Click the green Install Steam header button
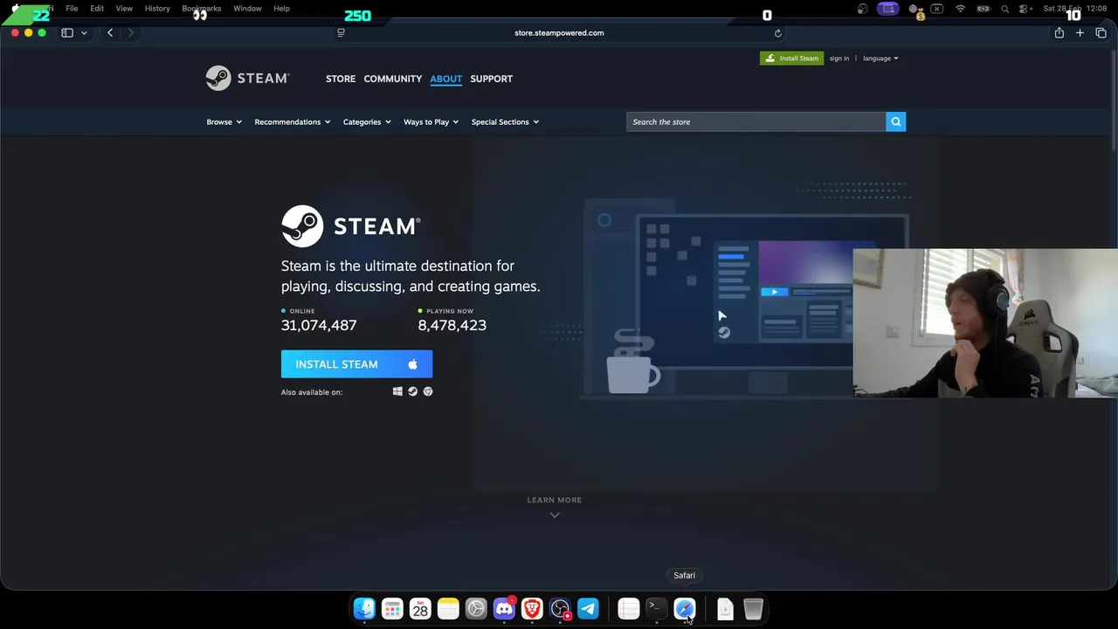Viewport: 1118px width, 629px height. click(x=791, y=59)
